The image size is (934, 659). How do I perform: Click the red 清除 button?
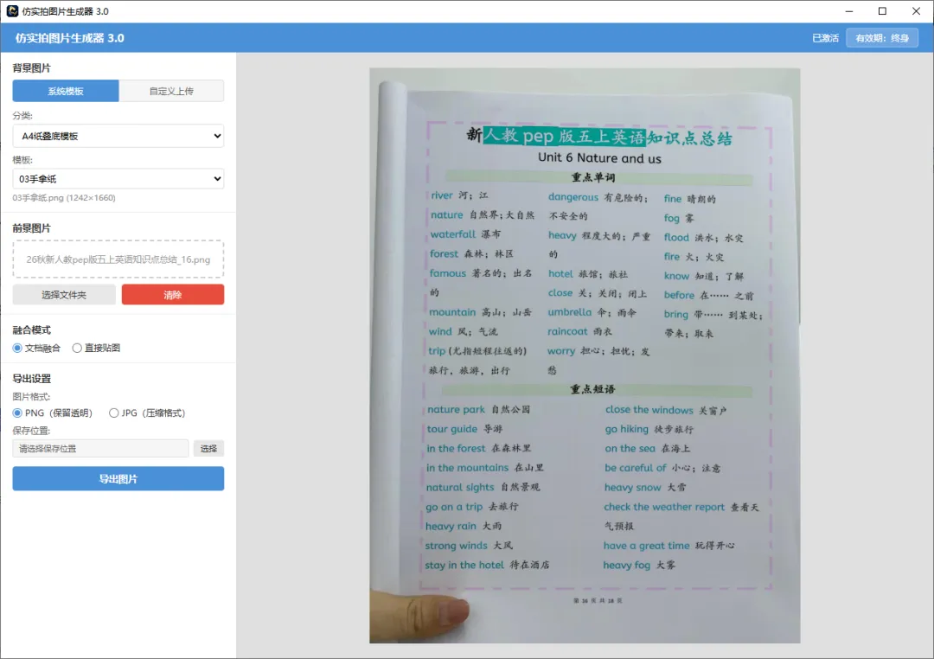[173, 295]
